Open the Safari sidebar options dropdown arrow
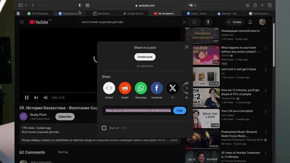Viewport: 290px width, 163px height. pos(26,5)
